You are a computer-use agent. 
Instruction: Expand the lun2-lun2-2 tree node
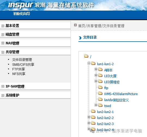(x=89, y=117)
